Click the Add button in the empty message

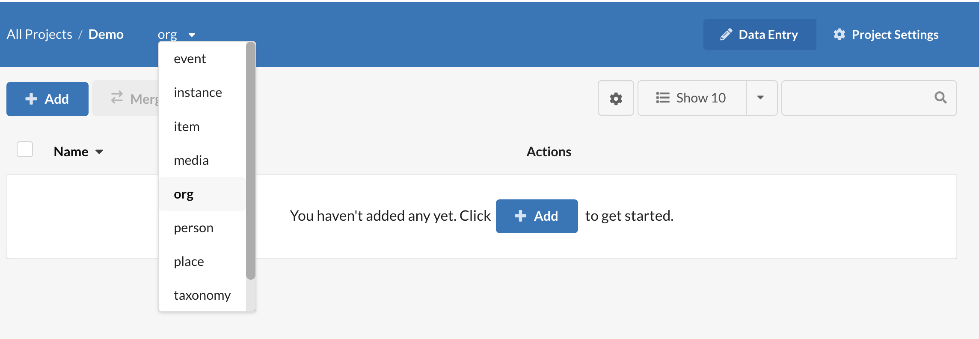537,216
